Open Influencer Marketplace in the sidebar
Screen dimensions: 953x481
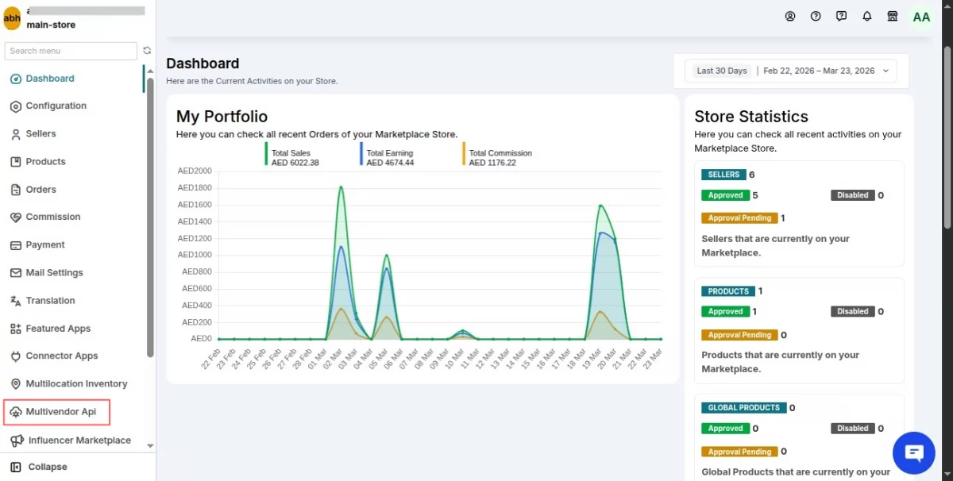(71, 441)
